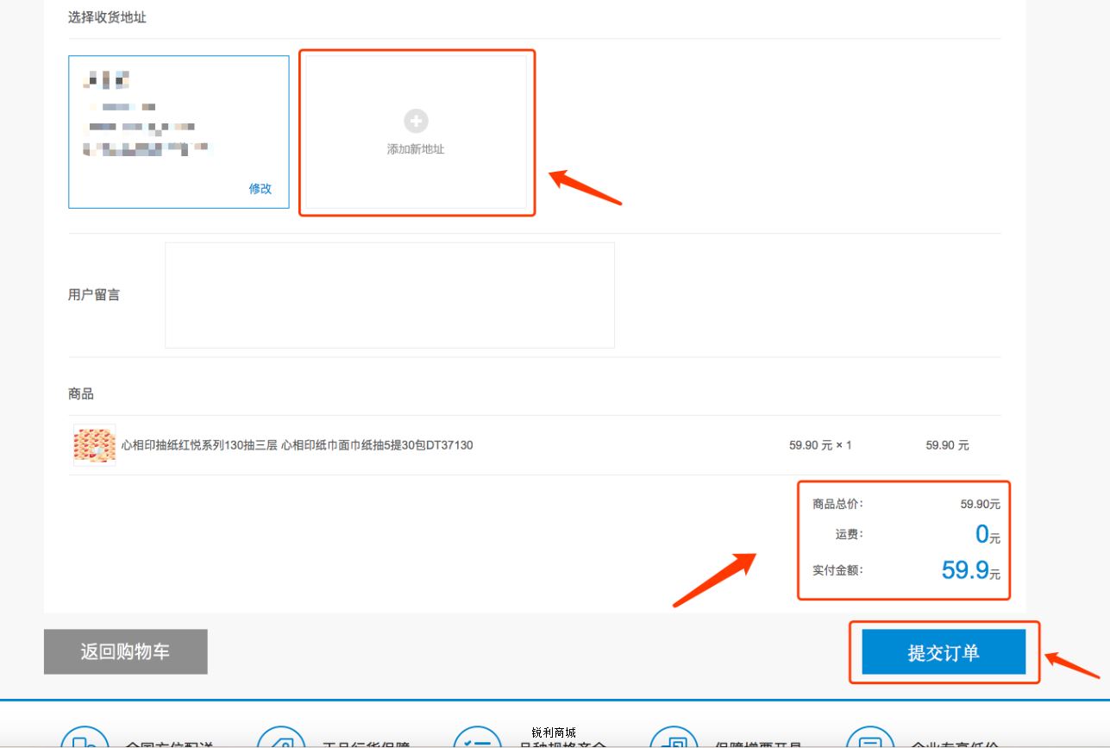Click the plus icon for adding address
Viewport: 1110px width, 748px height.
tap(416, 121)
